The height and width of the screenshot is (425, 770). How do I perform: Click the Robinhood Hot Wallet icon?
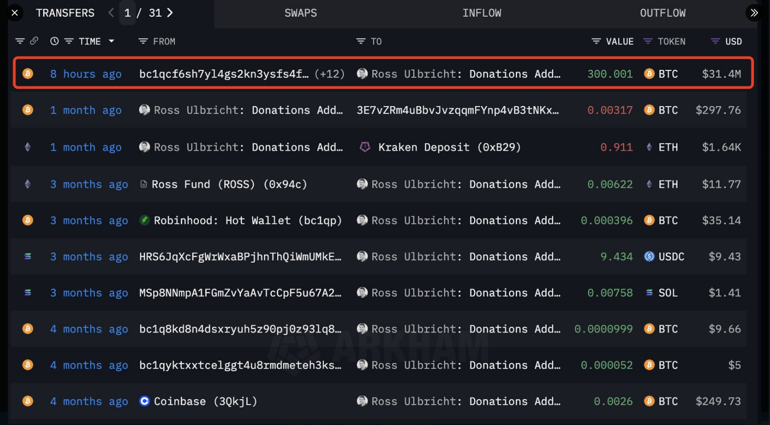click(x=144, y=221)
